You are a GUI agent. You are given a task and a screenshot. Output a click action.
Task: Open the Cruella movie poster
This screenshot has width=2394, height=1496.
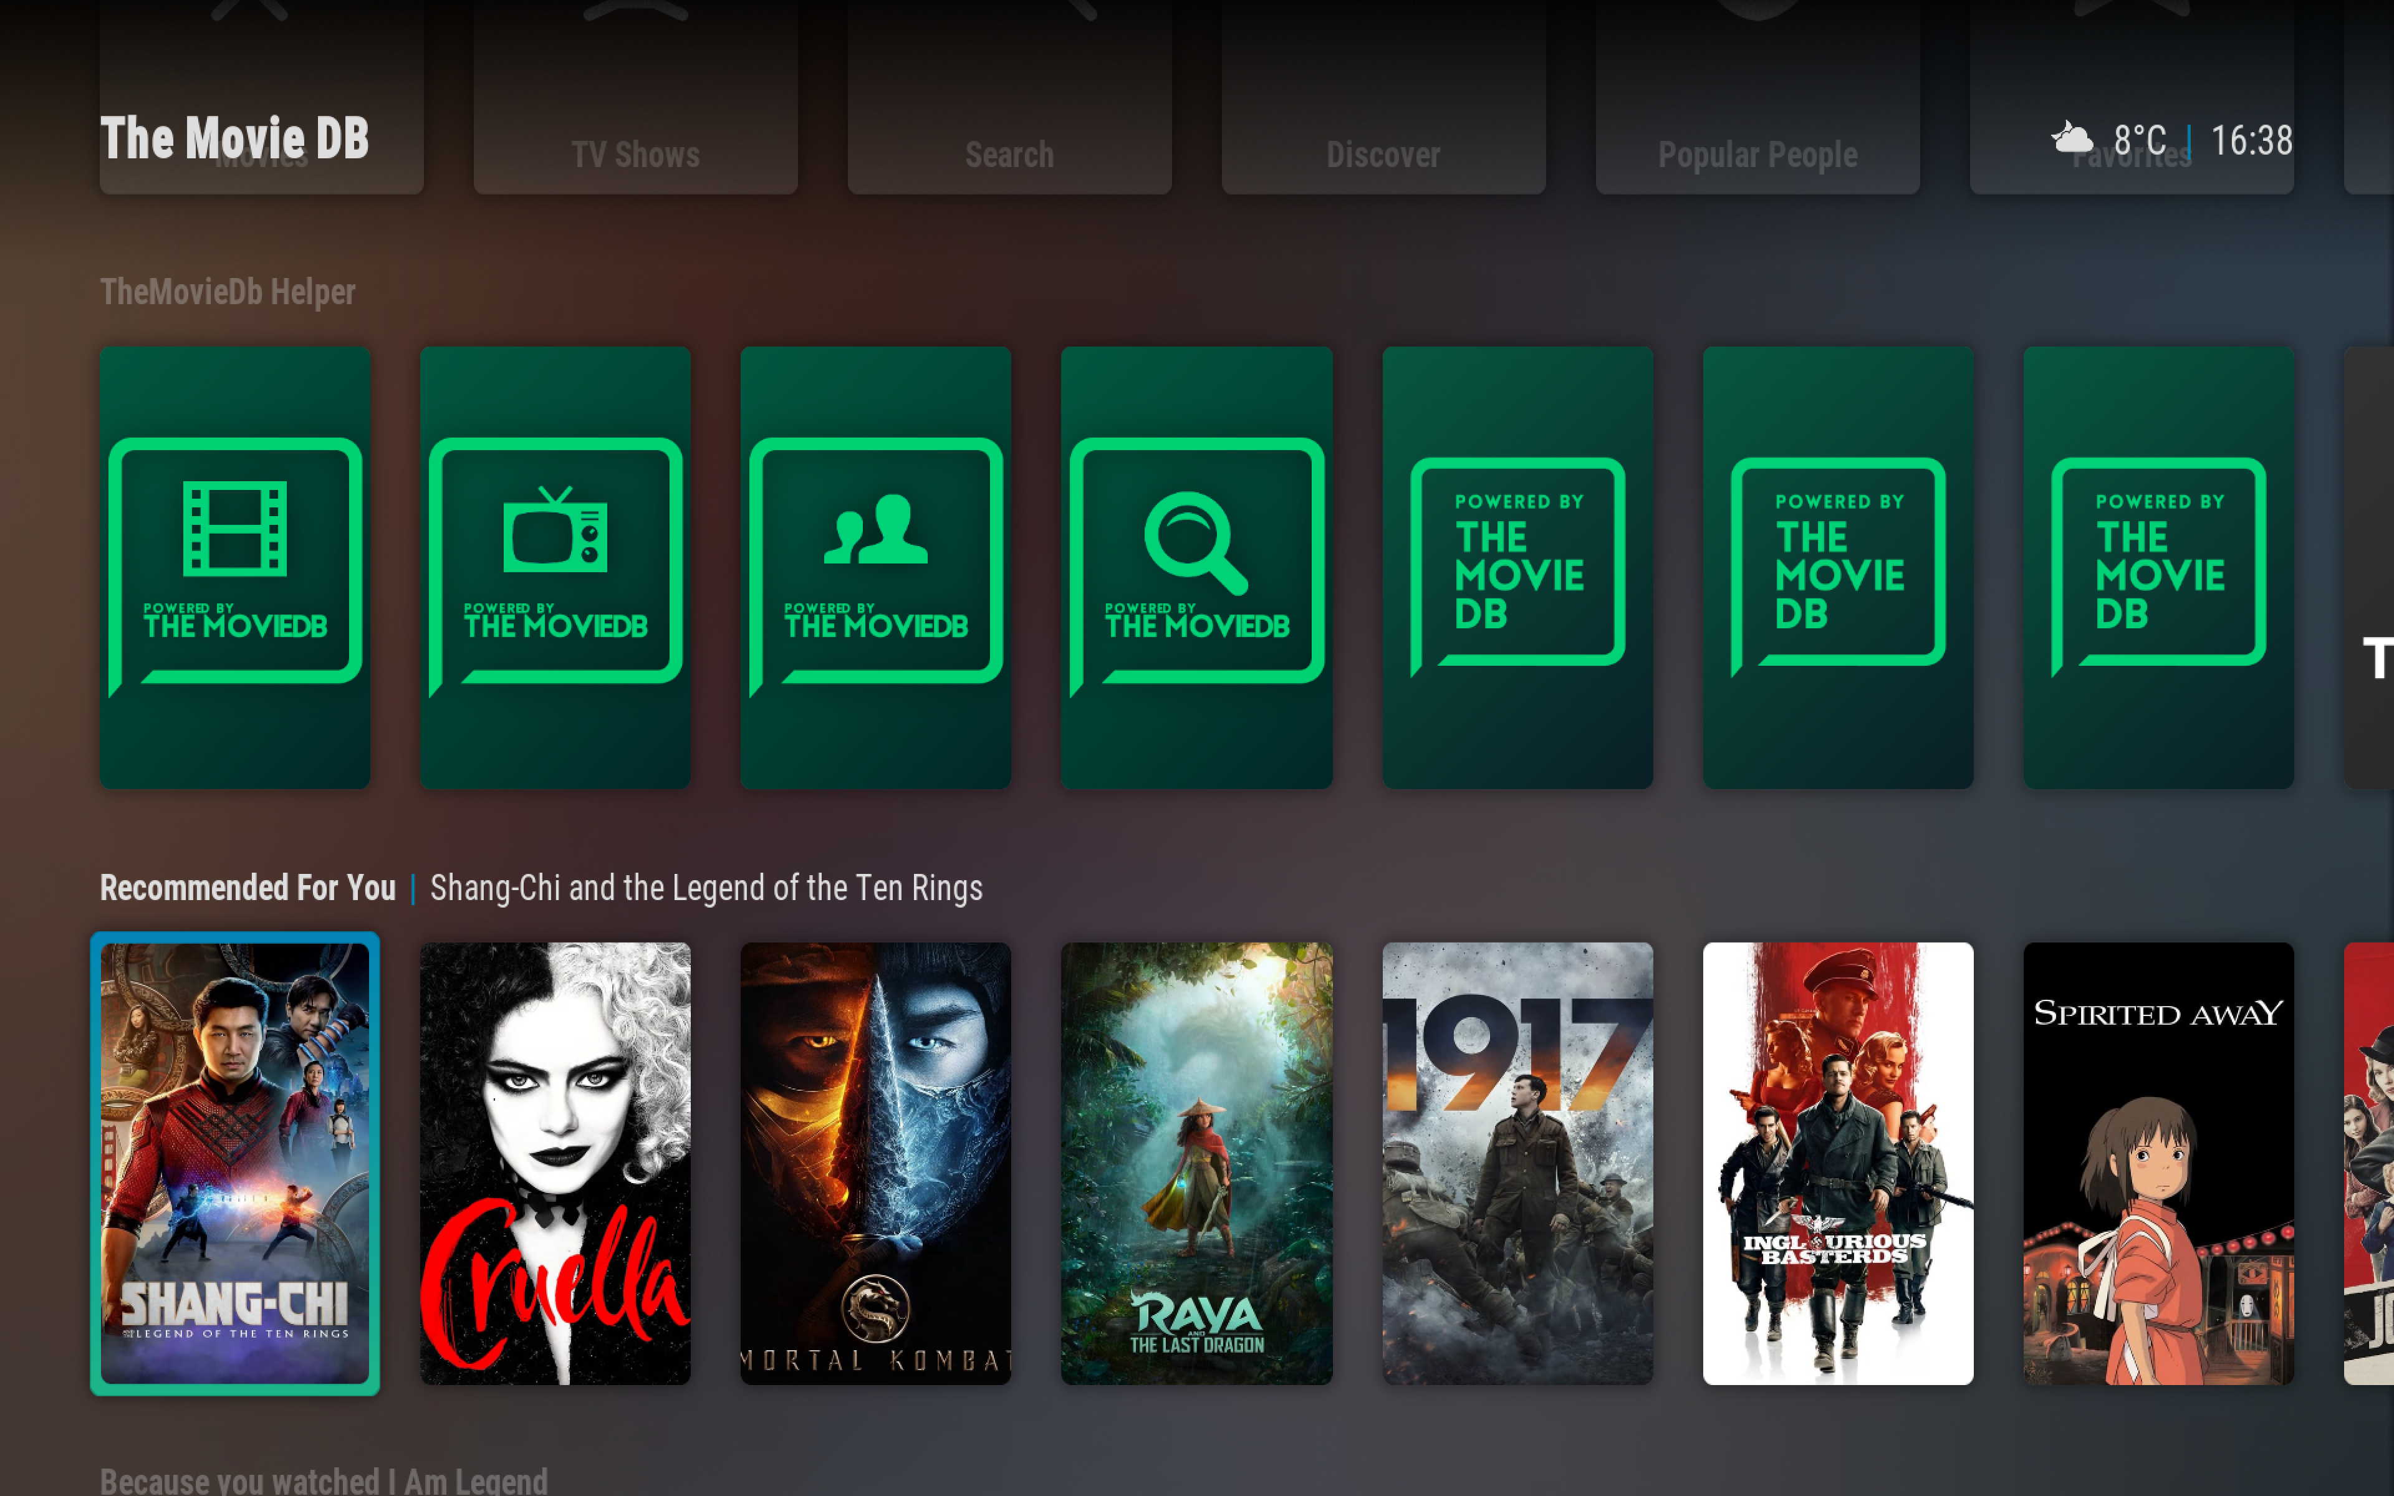(x=555, y=1164)
